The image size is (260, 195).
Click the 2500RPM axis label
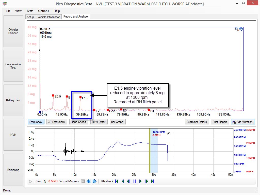click(x=240, y=130)
